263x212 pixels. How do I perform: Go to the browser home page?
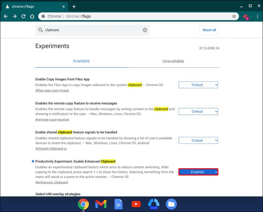pos(32,16)
